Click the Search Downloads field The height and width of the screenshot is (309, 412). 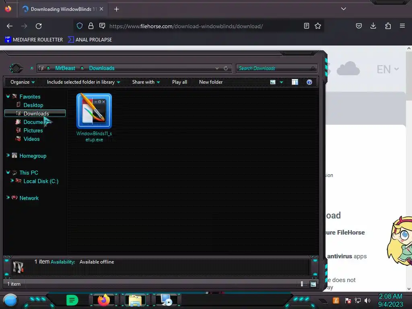coord(276,68)
